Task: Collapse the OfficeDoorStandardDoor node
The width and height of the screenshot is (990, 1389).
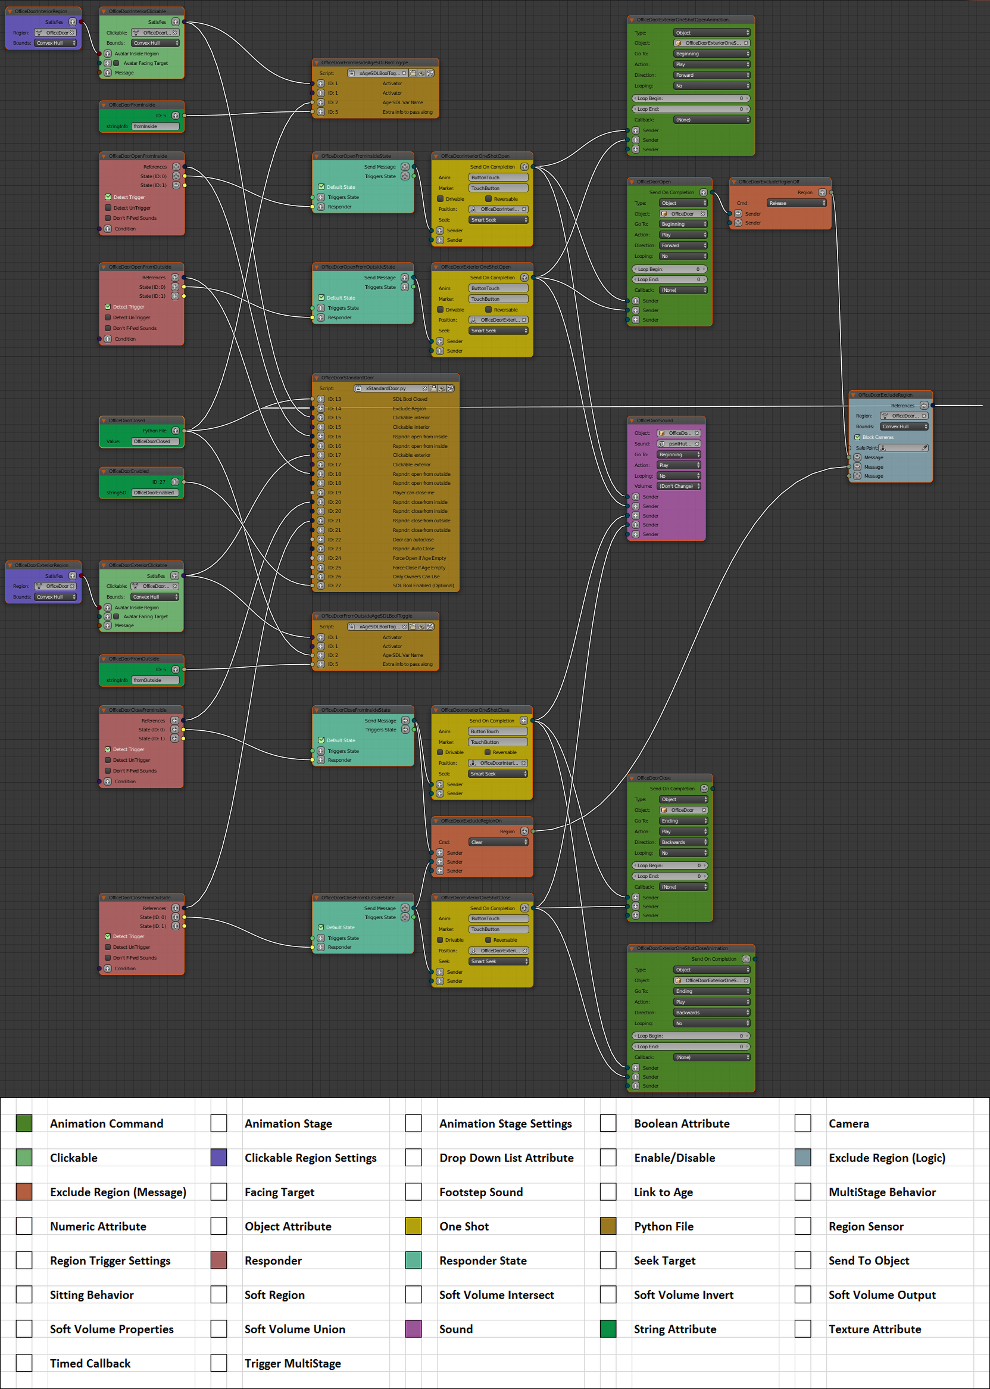Action: [x=317, y=378]
